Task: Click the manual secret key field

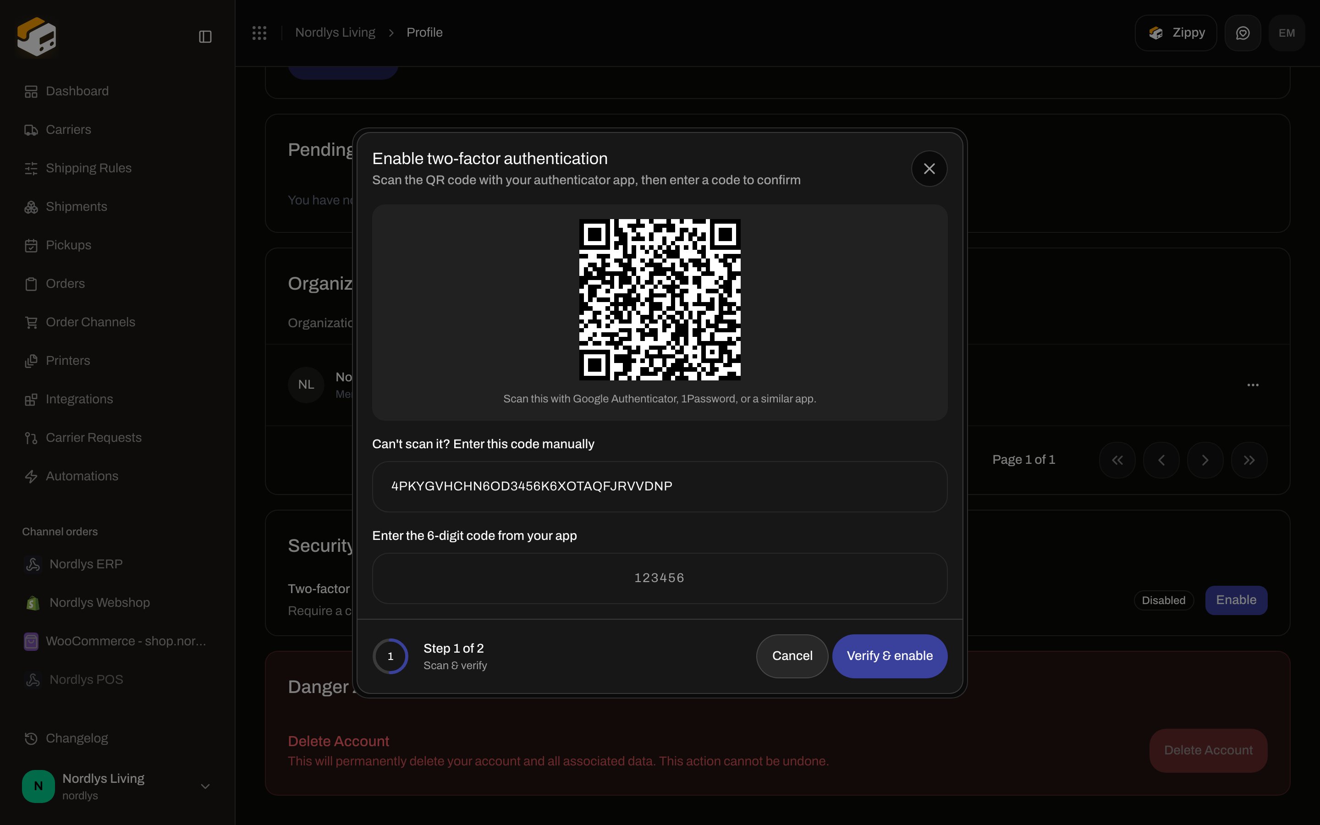Action: click(x=660, y=487)
